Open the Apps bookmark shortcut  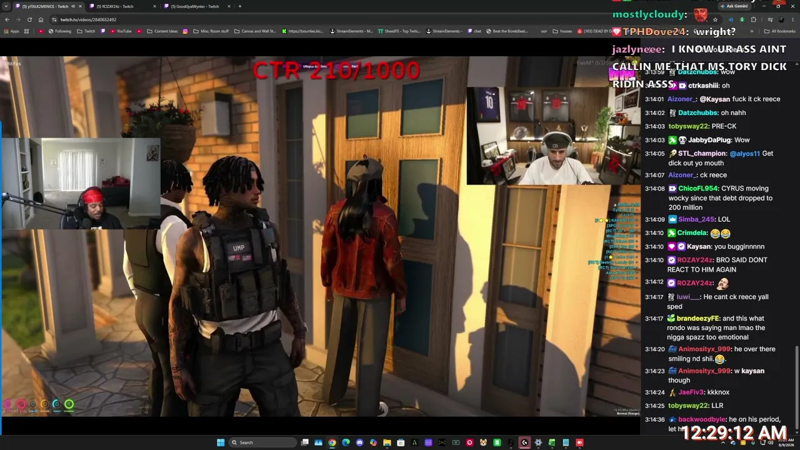pyautogui.click(x=10, y=31)
